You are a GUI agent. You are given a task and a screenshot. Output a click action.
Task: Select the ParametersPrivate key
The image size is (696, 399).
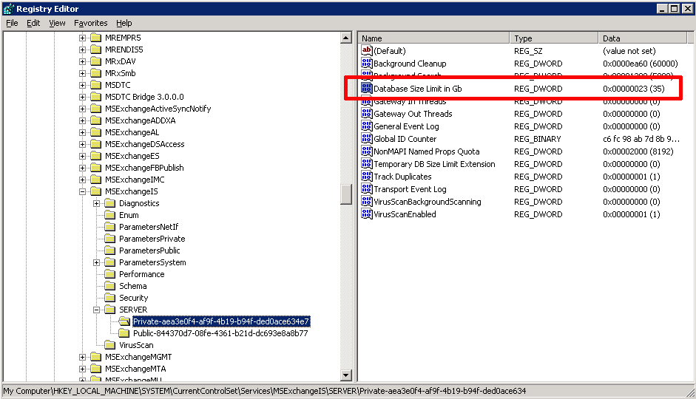[152, 239]
